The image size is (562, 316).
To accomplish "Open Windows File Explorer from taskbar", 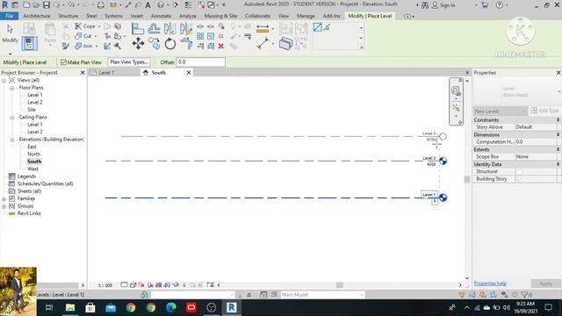I will pos(70,307).
